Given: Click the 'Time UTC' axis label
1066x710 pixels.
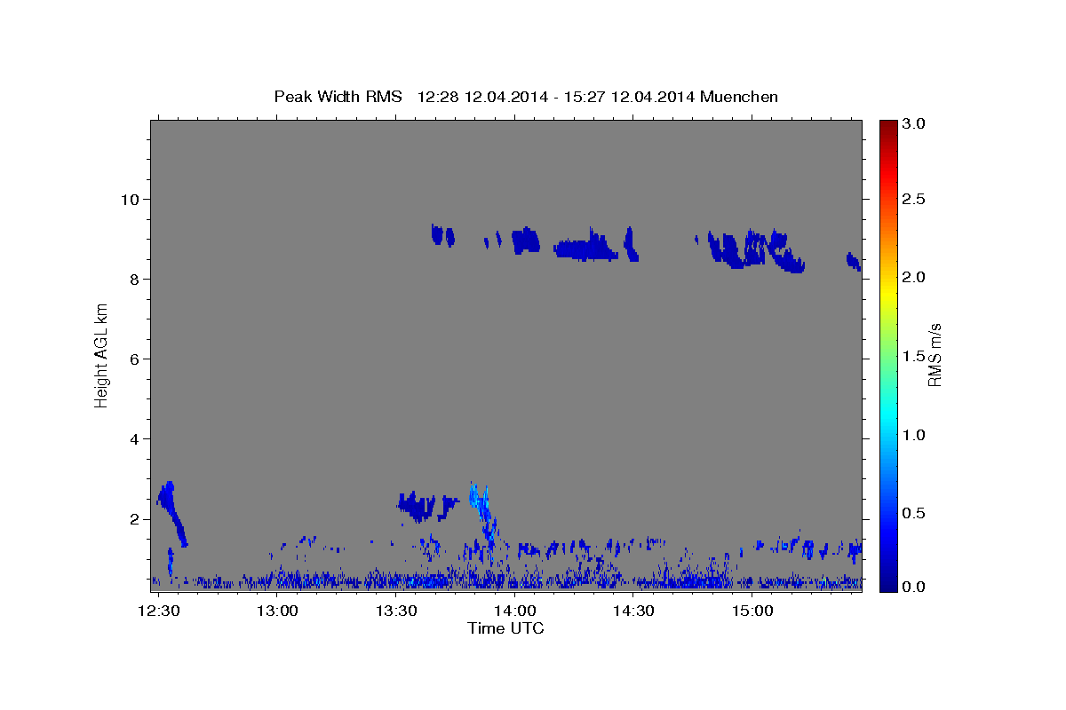Looking at the screenshot, I should coord(505,628).
